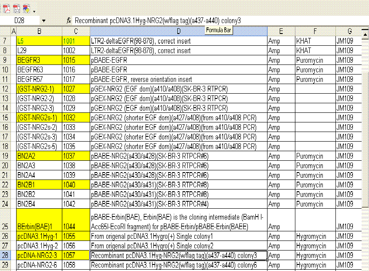Click the 'Recombinant ... colony6' cell in row 29
Screen dimensions: 369x271
pos(179,265)
